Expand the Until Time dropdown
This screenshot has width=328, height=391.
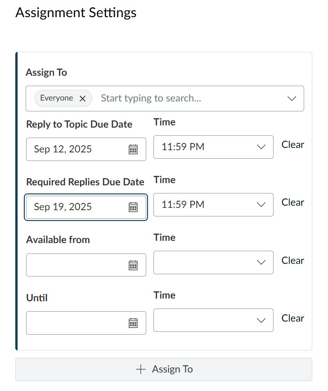pos(261,320)
